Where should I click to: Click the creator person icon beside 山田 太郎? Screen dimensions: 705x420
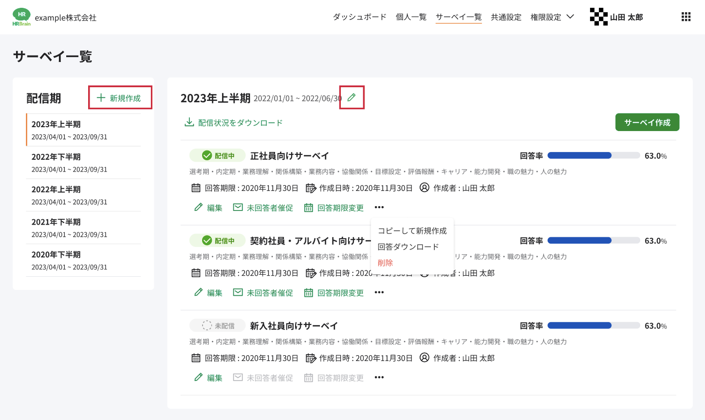[x=425, y=188]
